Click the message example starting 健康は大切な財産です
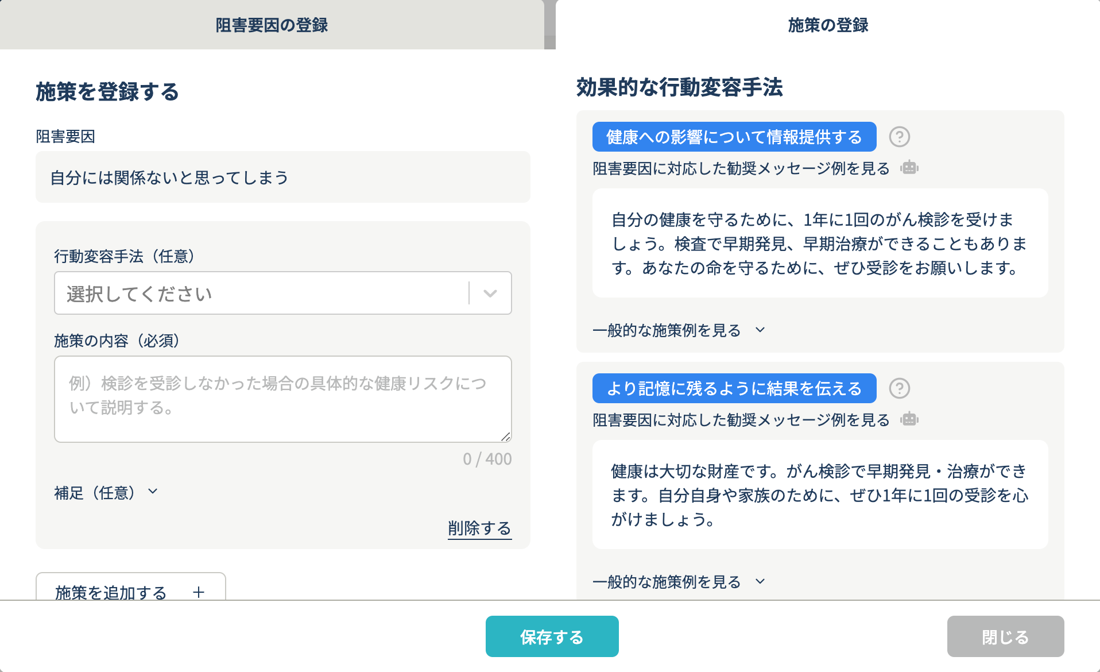The height and width of the screenshot is (672, 1100). pos(820,495)
